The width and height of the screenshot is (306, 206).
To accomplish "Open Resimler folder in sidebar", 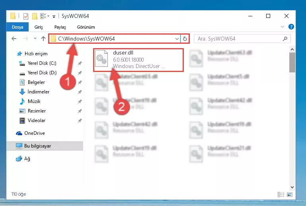I will (37, 111).
